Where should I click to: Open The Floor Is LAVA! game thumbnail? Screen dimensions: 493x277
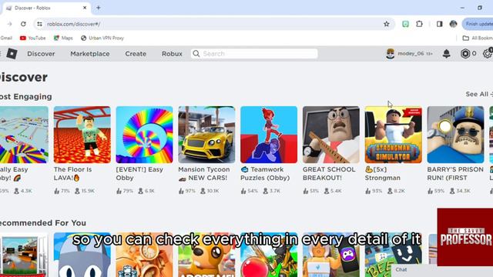82,135
